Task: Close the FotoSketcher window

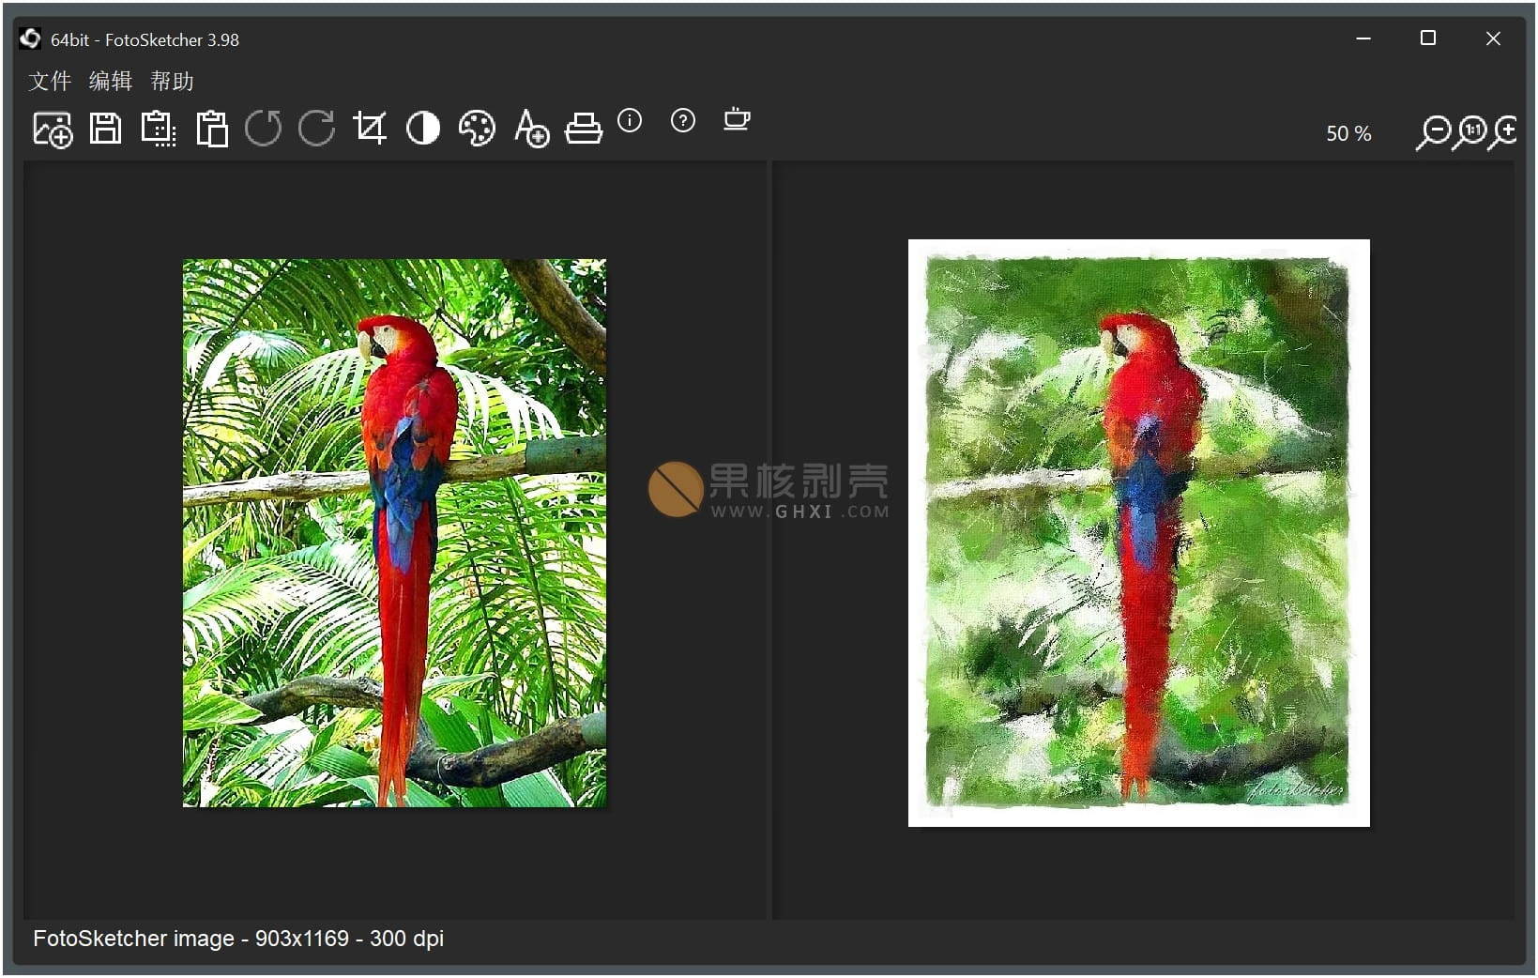Action: (x=1493, y=38)
